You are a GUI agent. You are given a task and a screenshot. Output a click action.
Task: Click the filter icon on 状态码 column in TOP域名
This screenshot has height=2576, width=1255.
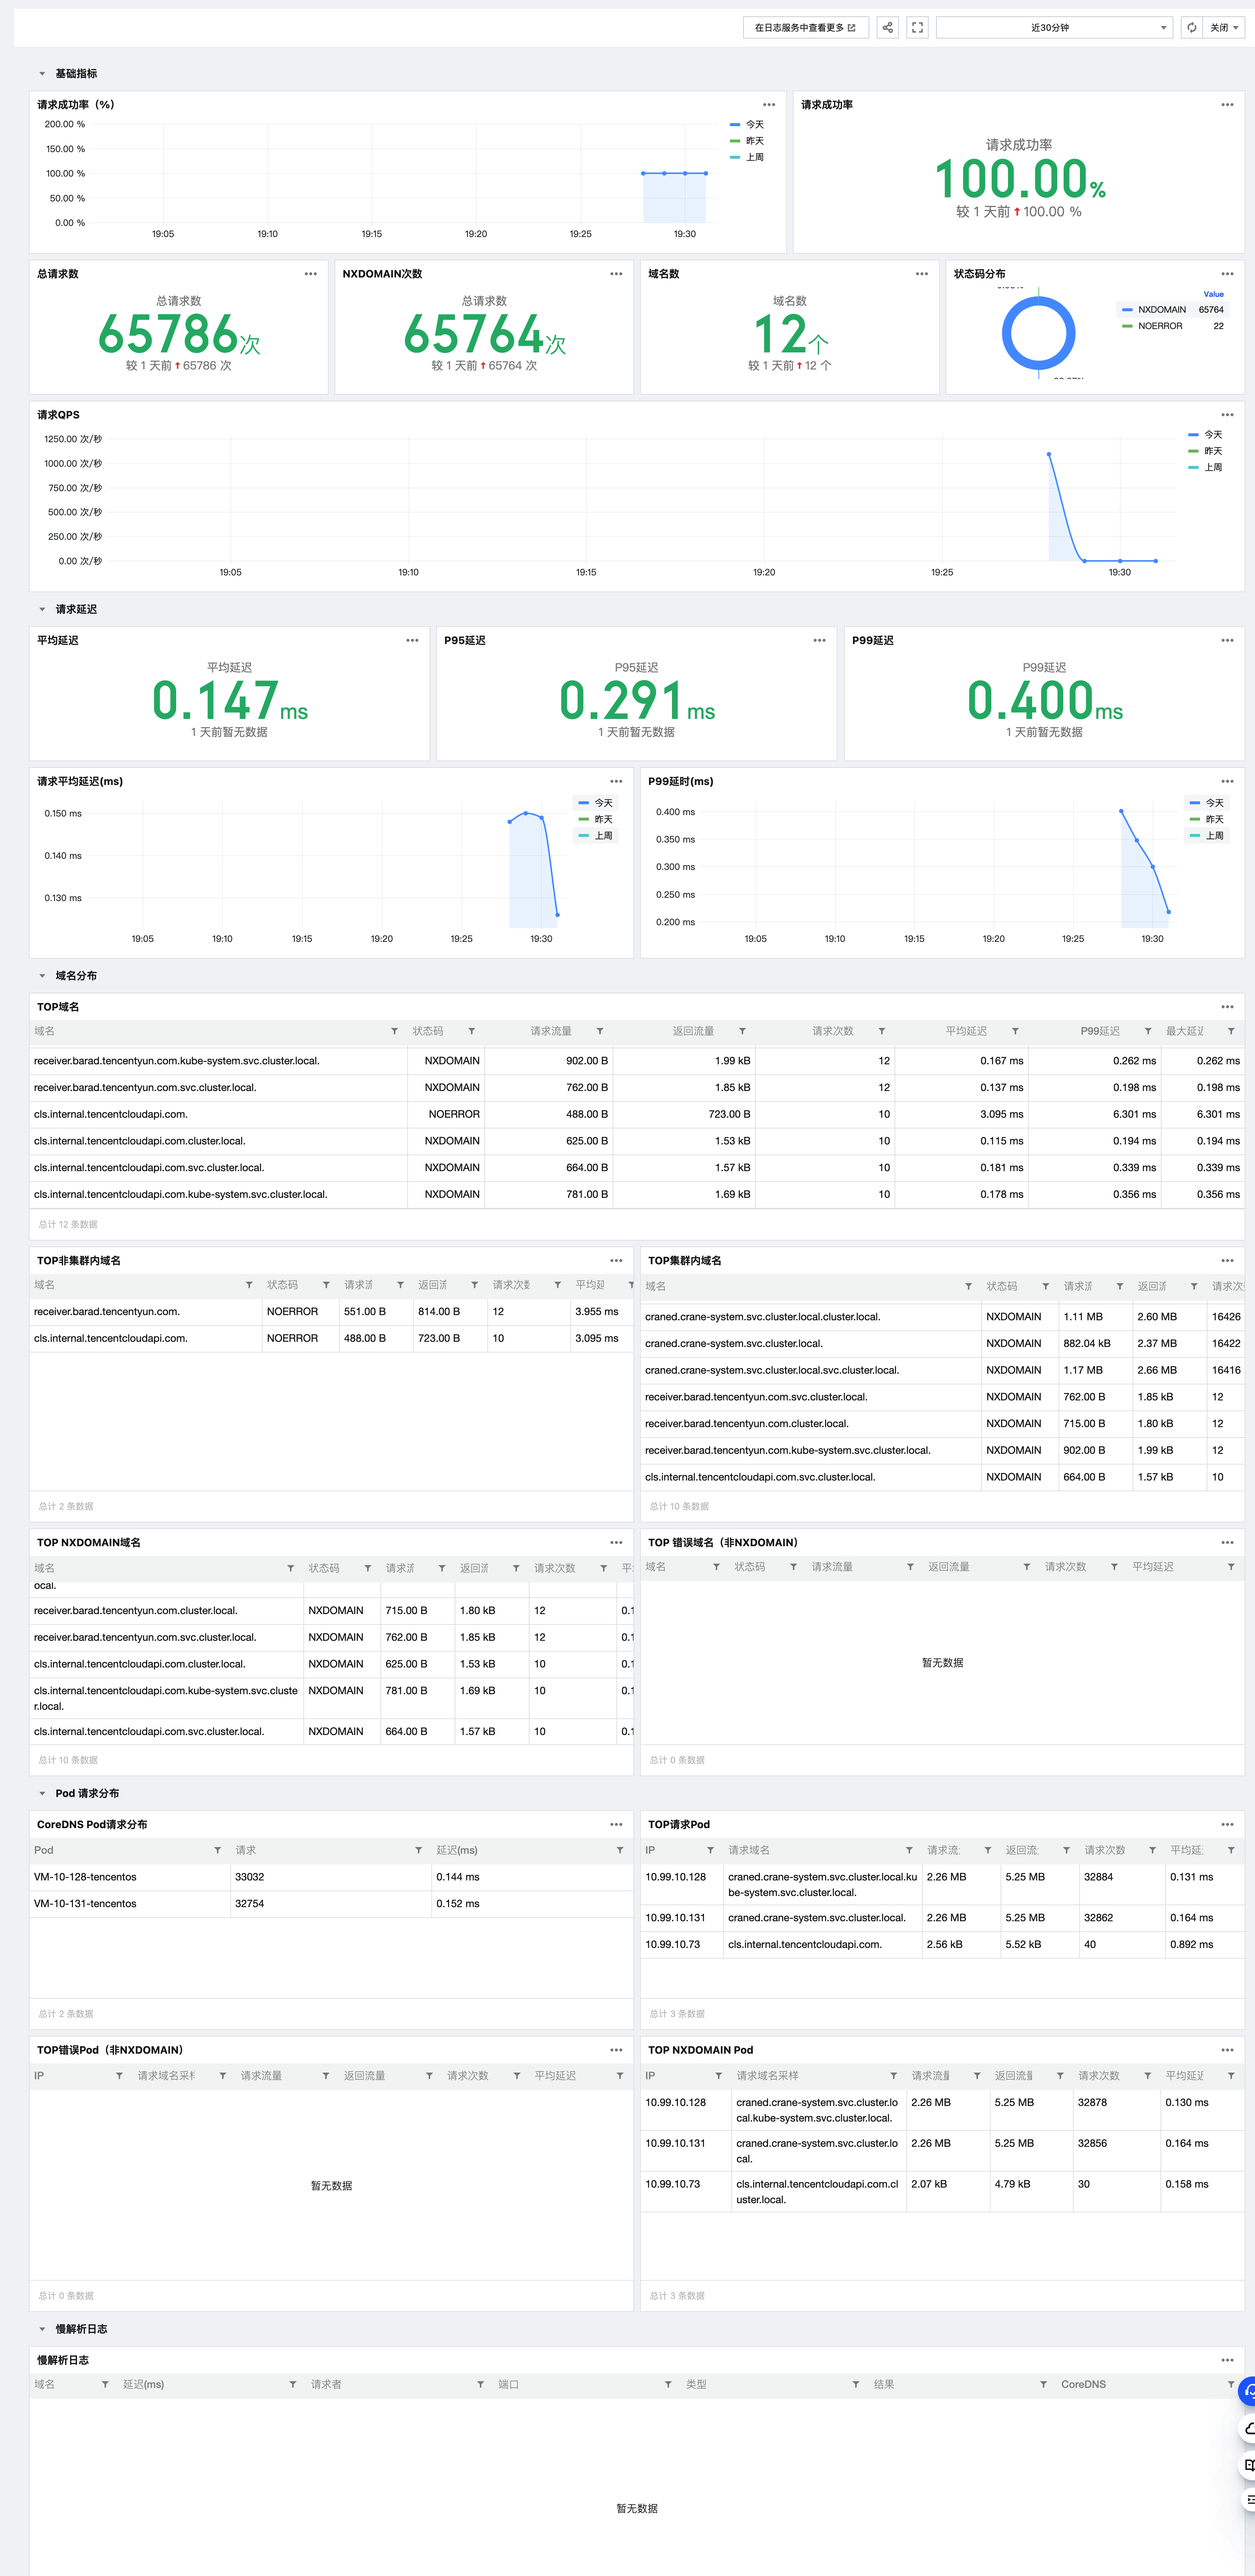click(x=471, y=1031)
